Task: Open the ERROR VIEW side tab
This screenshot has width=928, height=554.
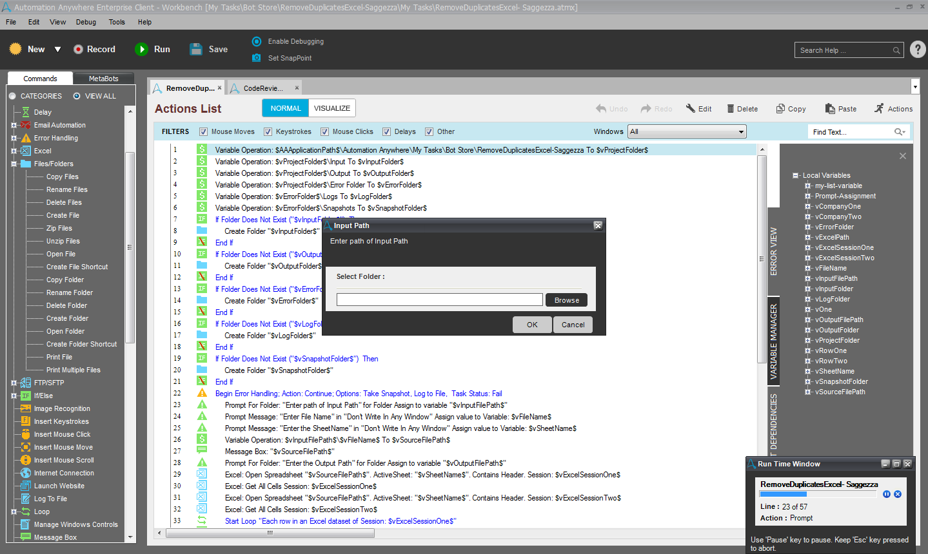Action: click(774, 251)
